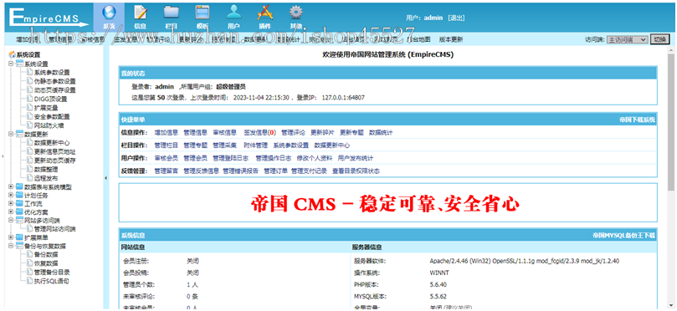Click the page icon beside 备份数据
The image size is (677, 311).
click(x=29, y=254)
